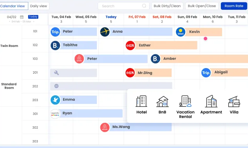Click room number 202 row label
Image resolution: width=248 pixels, height=148 pixels.
[x=35, y=86]
